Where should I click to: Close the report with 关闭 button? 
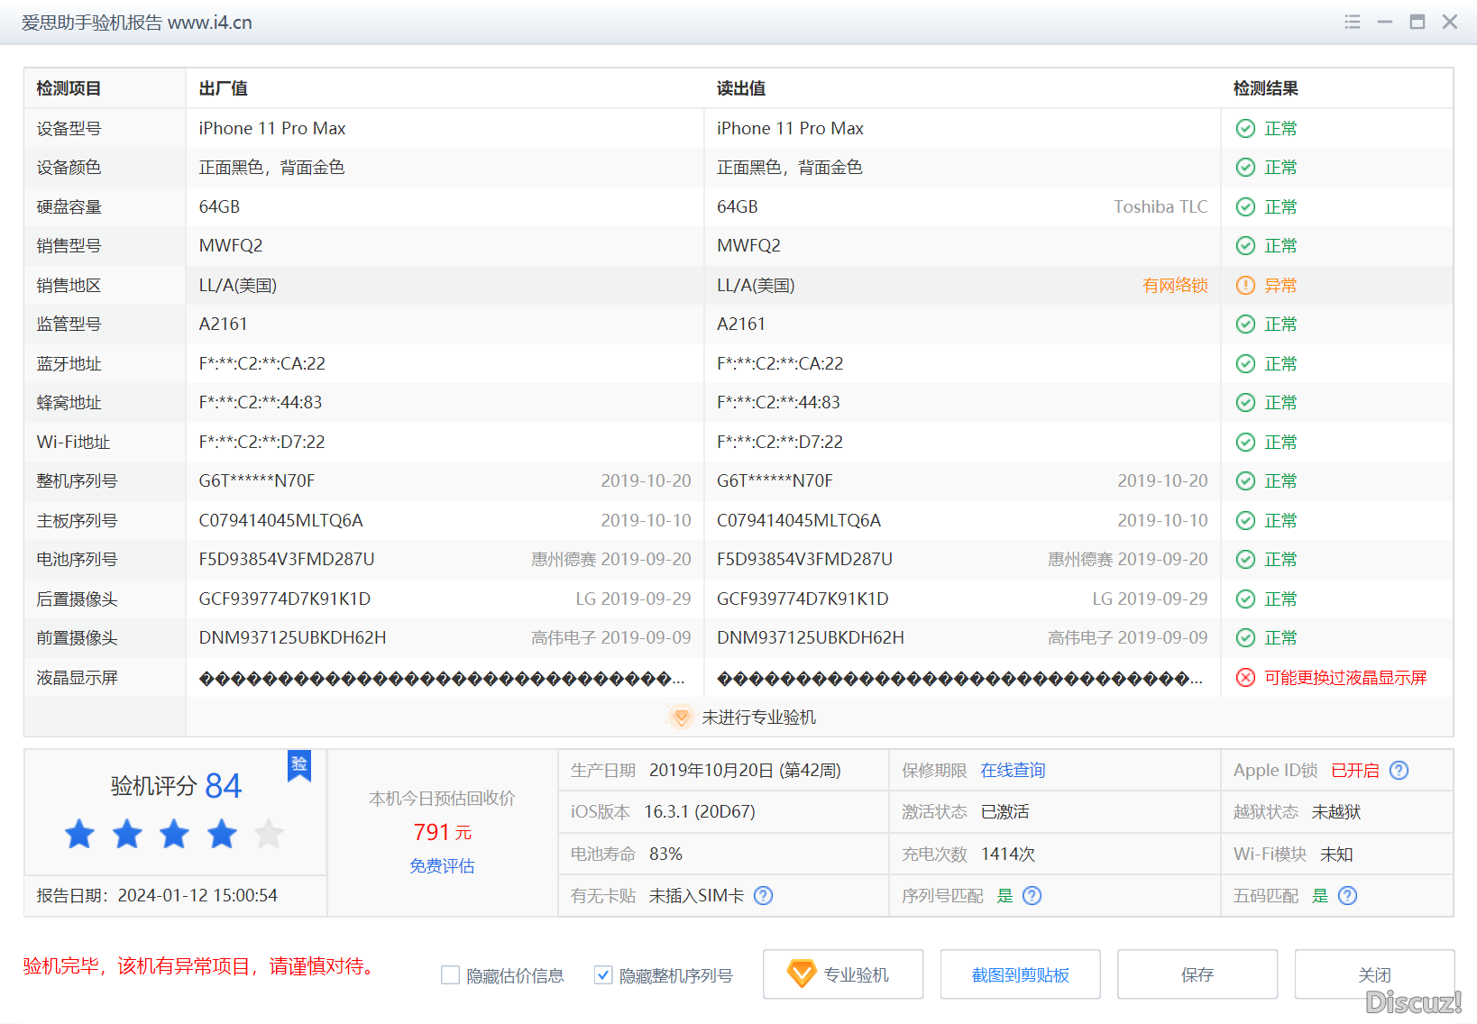pyautogui.click(x=1374, y=974)
